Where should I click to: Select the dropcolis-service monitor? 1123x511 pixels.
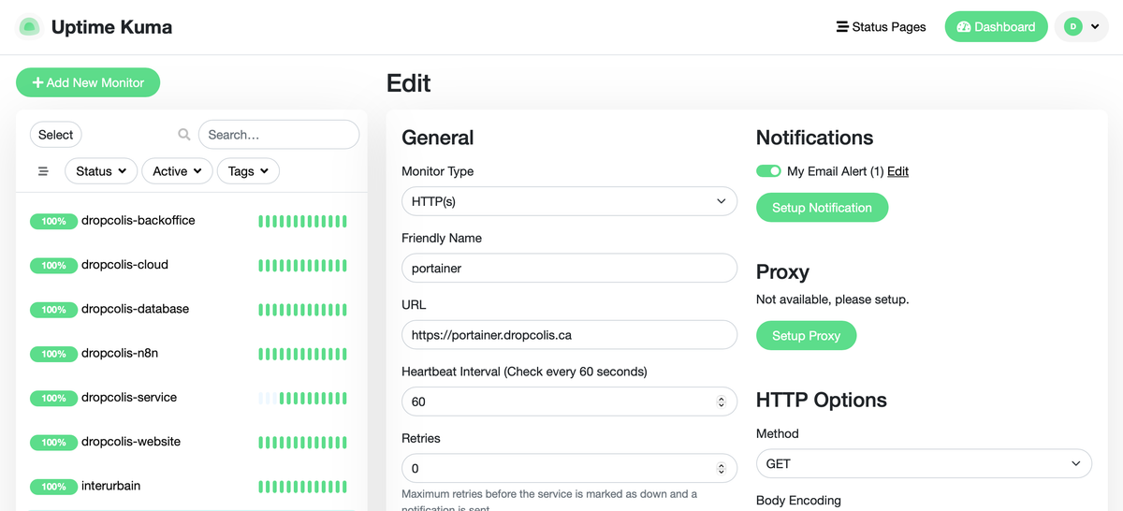click(x=191, y=398)
